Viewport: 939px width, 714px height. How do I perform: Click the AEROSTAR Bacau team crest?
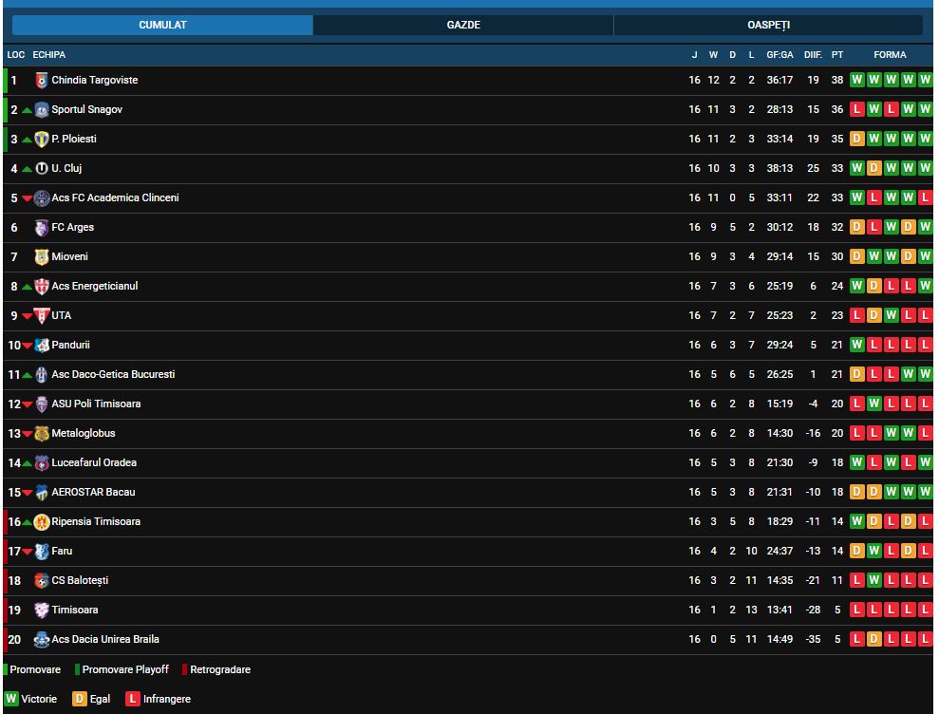42,493
